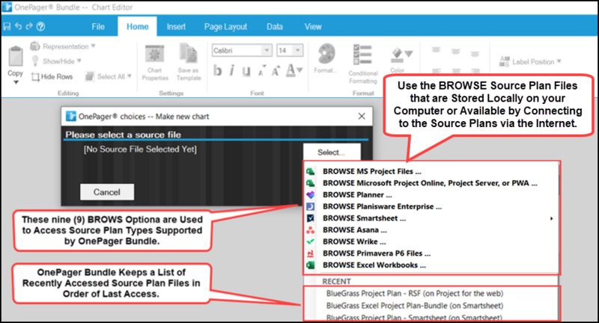The width and height of the screenshot is (599, 323).
Task: Choose BROWSE Microsoft Project Online option
Action: [x=431, y=183]
